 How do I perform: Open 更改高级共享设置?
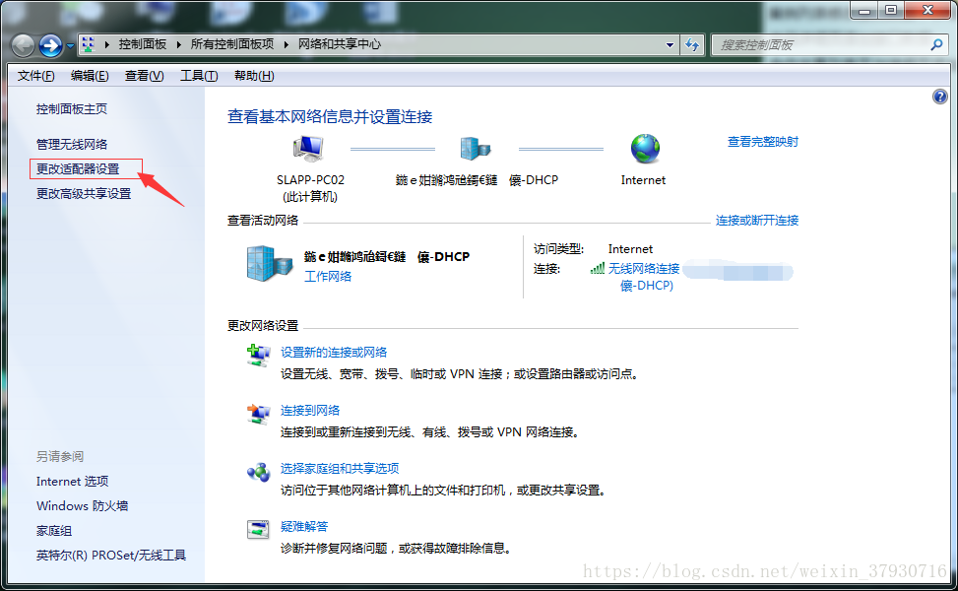point(84,194)
